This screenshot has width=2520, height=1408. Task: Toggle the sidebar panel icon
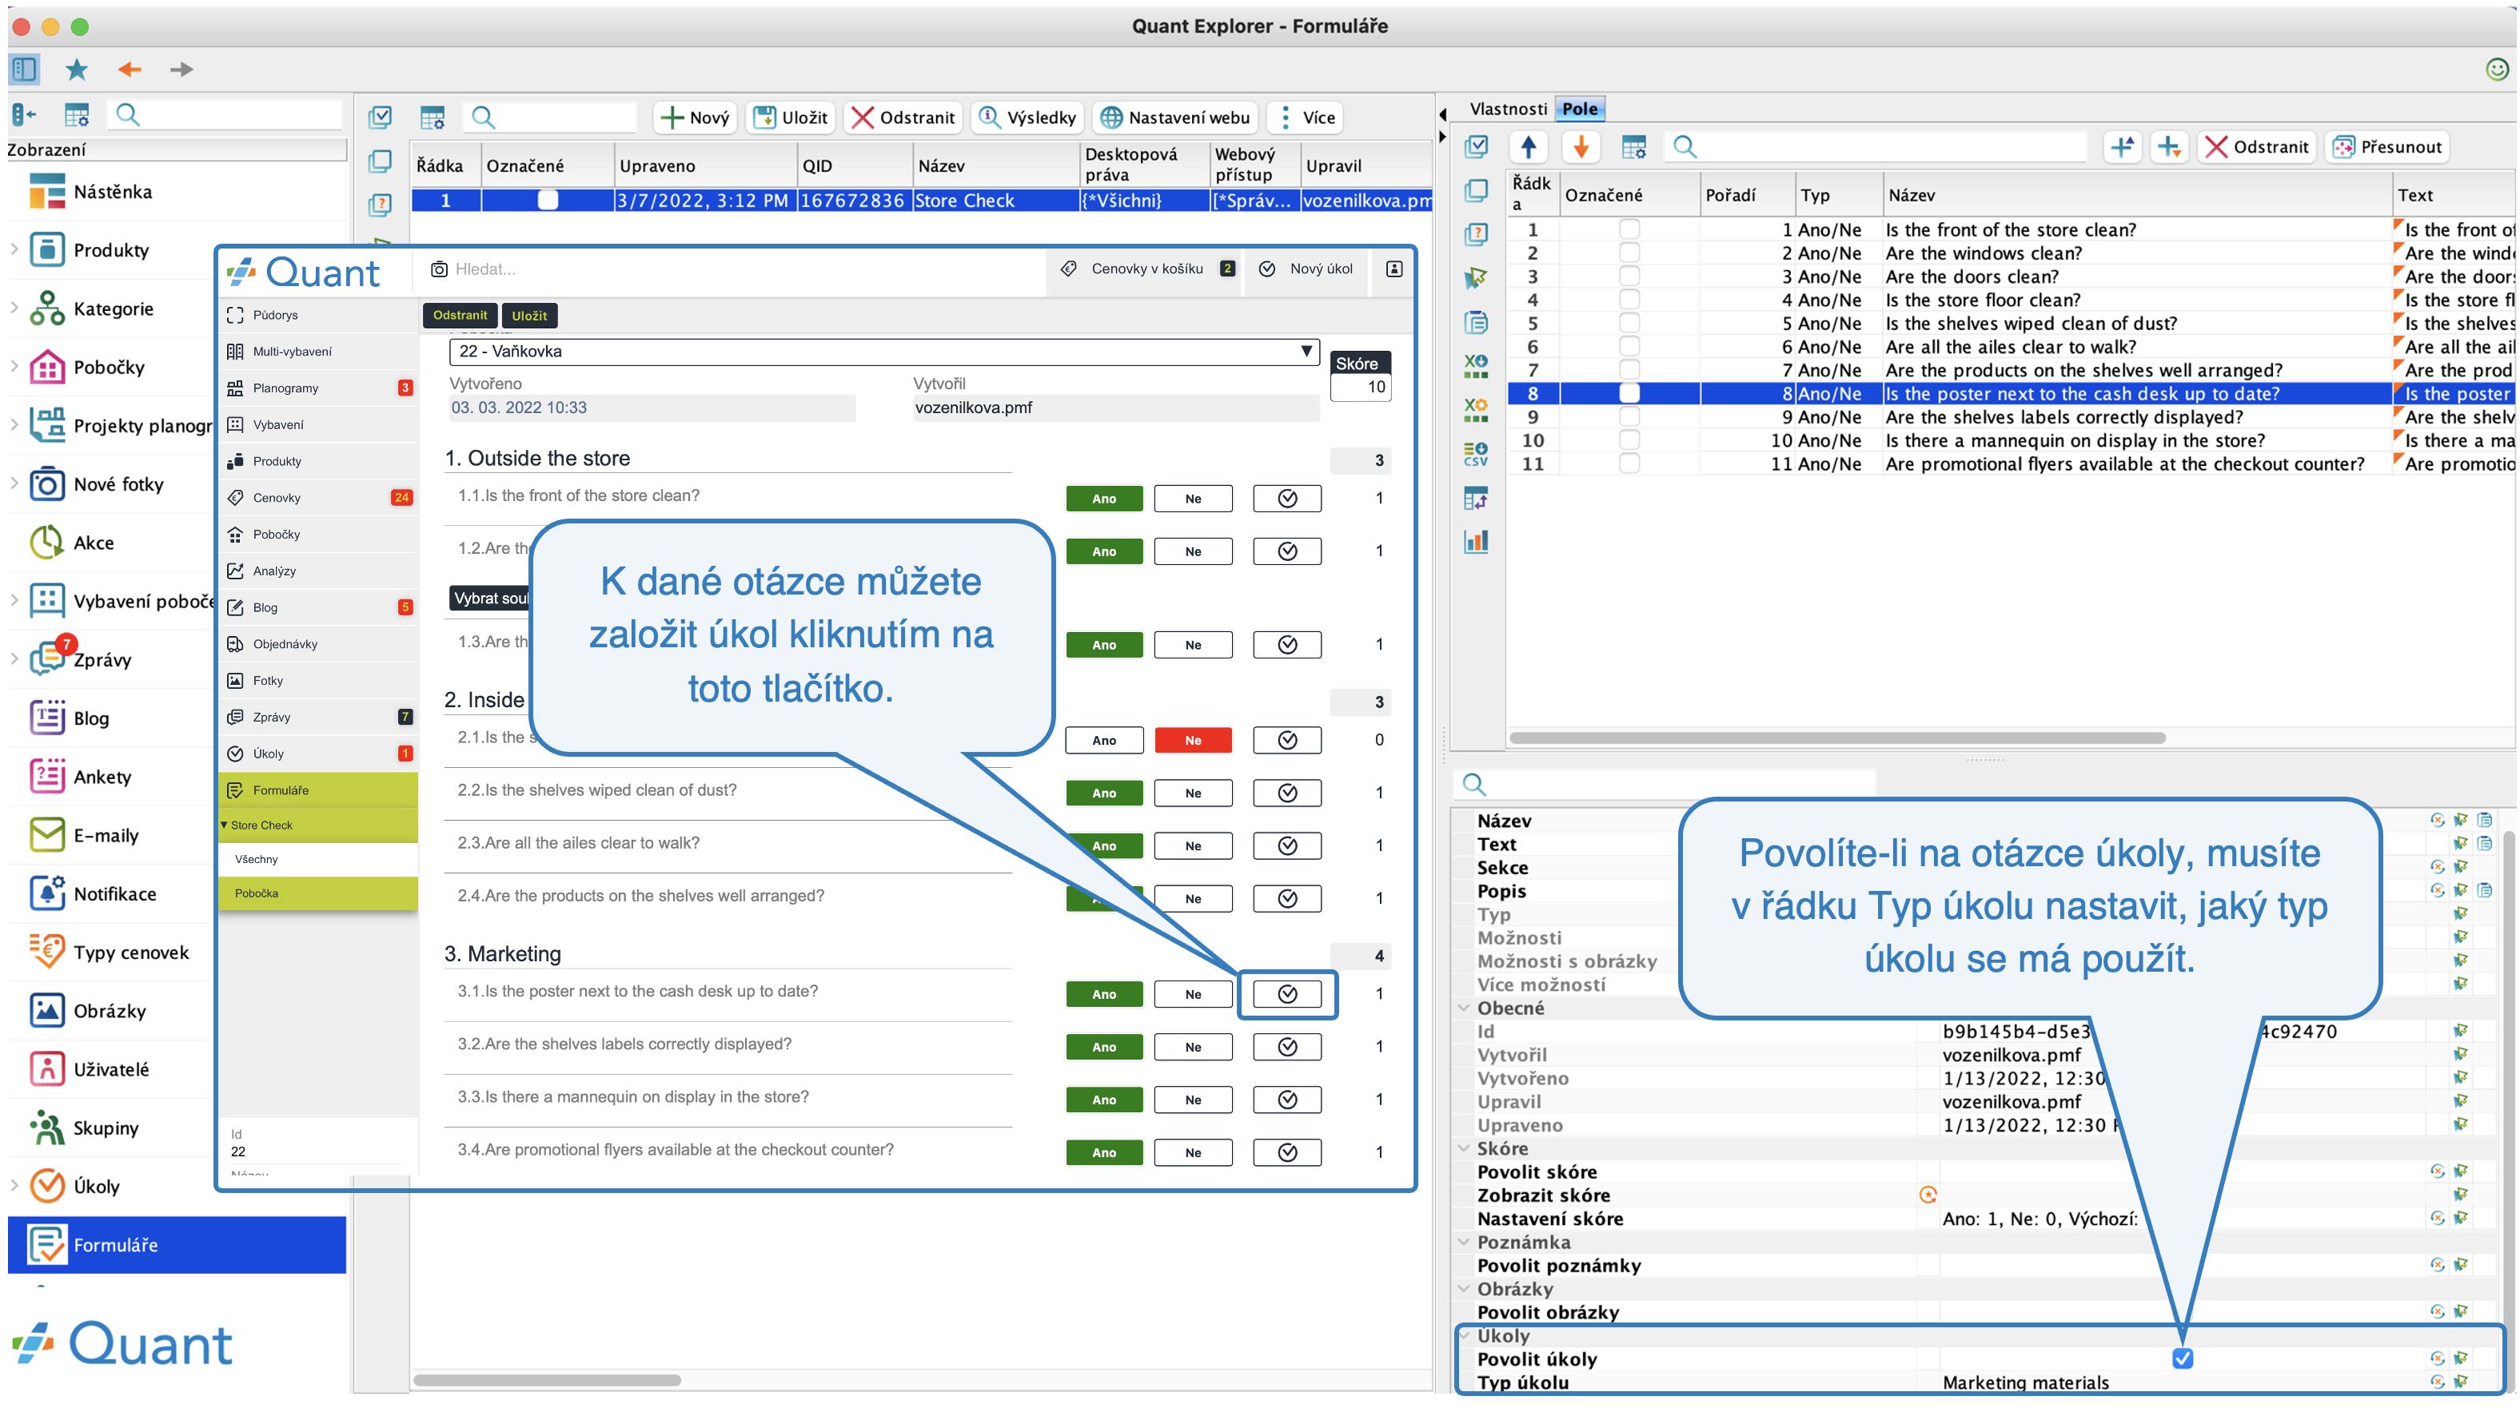(x=23, y=70)
